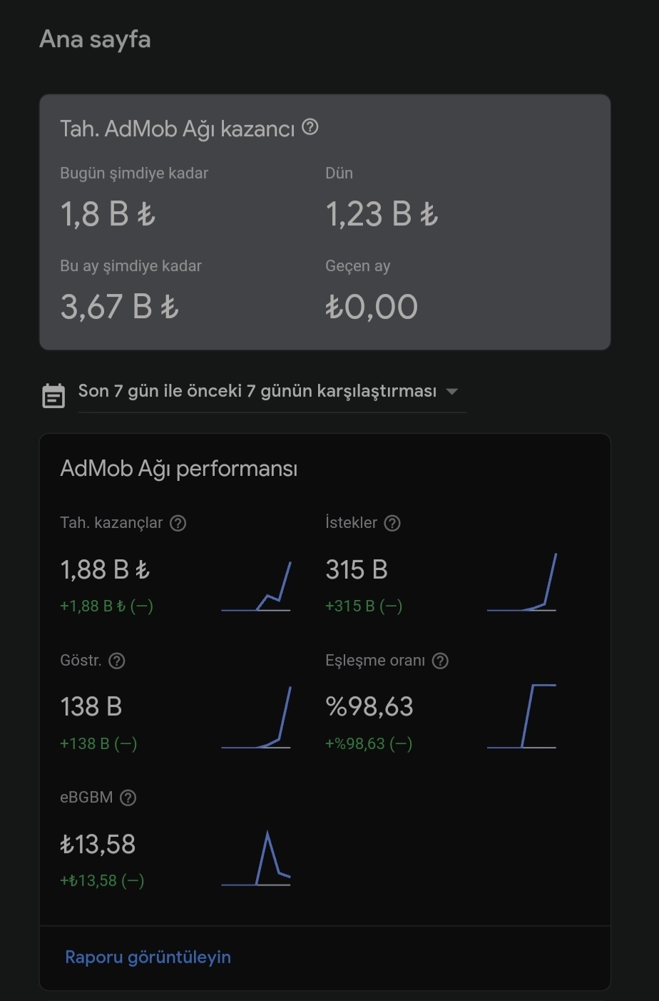Select the Dün earnings value 1,23 B
The width and height of the screenshot is (659, 1001).
[382, 213]
